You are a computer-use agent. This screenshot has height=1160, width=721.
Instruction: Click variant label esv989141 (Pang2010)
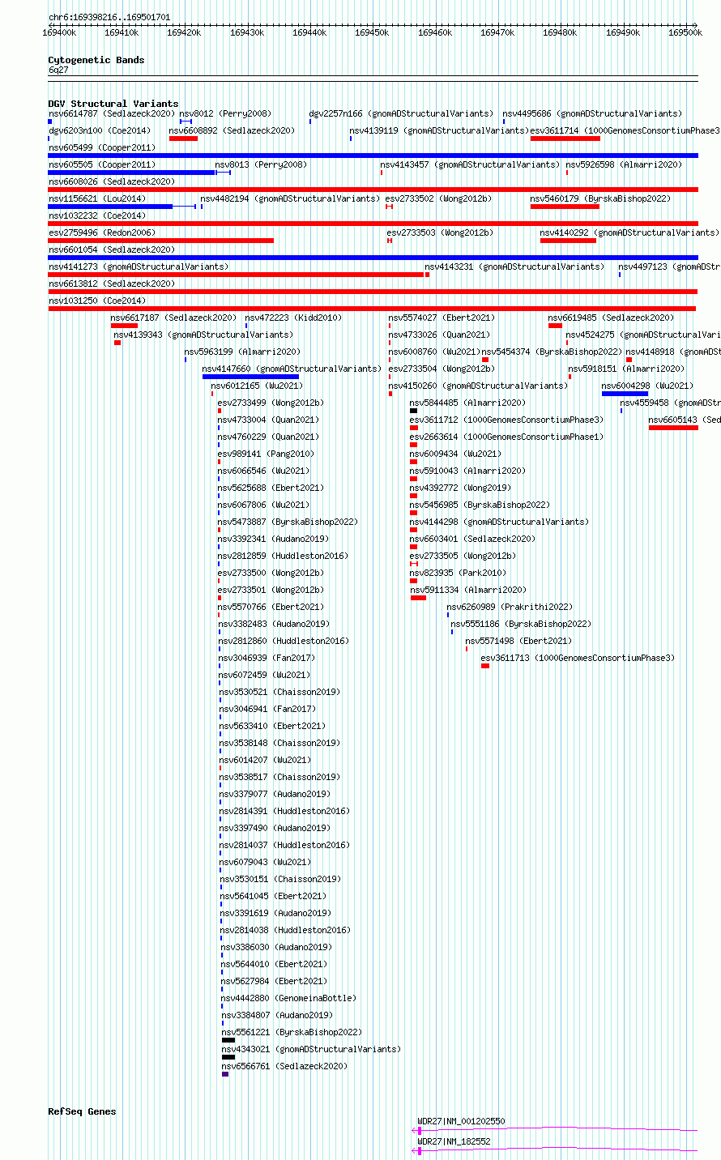point(266,454)
